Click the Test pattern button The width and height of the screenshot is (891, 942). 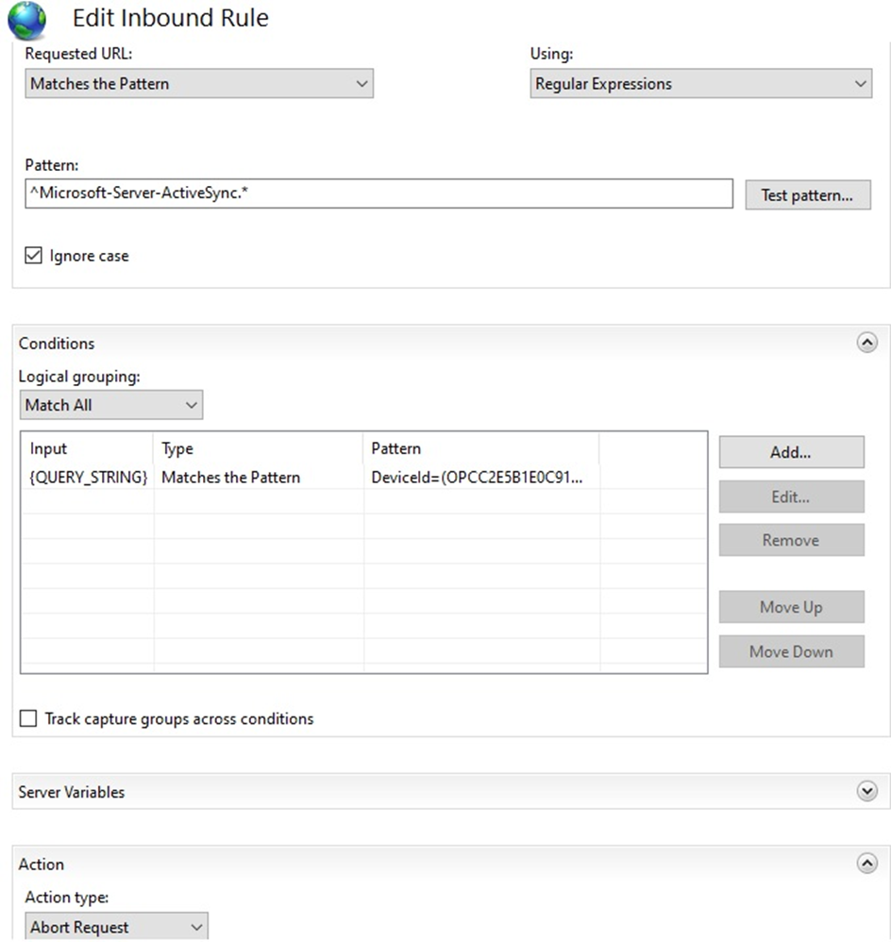(x=808, y=195)
